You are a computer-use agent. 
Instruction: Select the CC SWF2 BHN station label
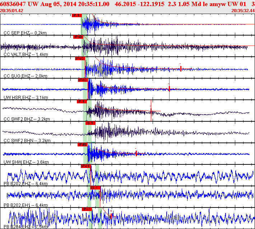[27, 141]
